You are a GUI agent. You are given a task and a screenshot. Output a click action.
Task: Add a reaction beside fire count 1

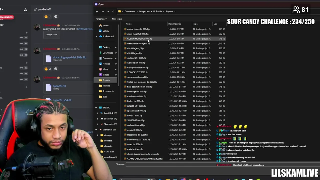tap(56, 16)
